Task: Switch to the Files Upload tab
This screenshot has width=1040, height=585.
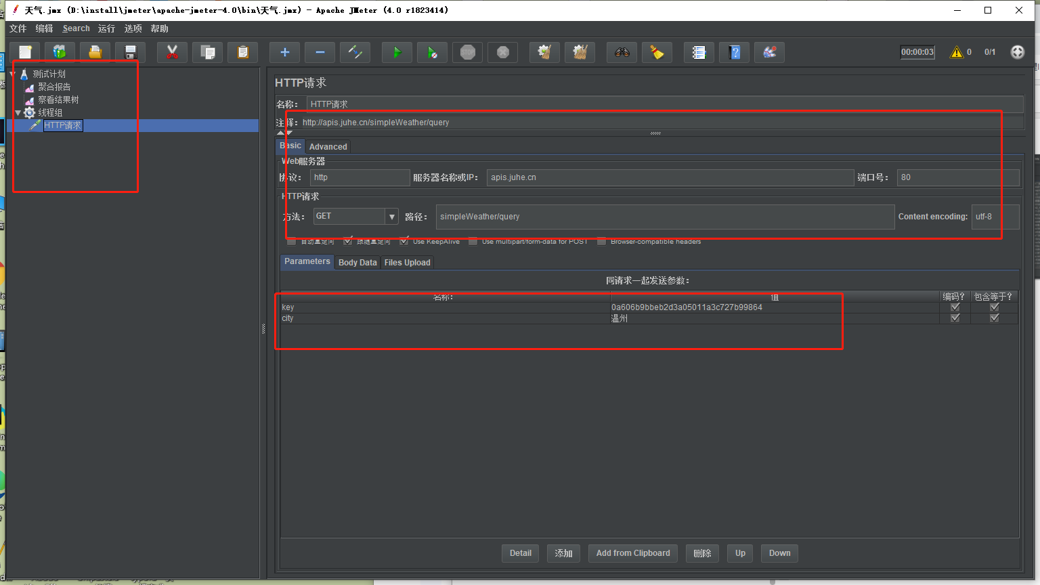Action: pyautogui.click(x=407, y=263)
